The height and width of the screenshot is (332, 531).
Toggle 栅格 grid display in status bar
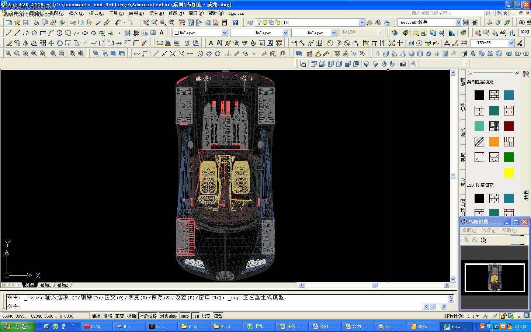pos(108,316)
